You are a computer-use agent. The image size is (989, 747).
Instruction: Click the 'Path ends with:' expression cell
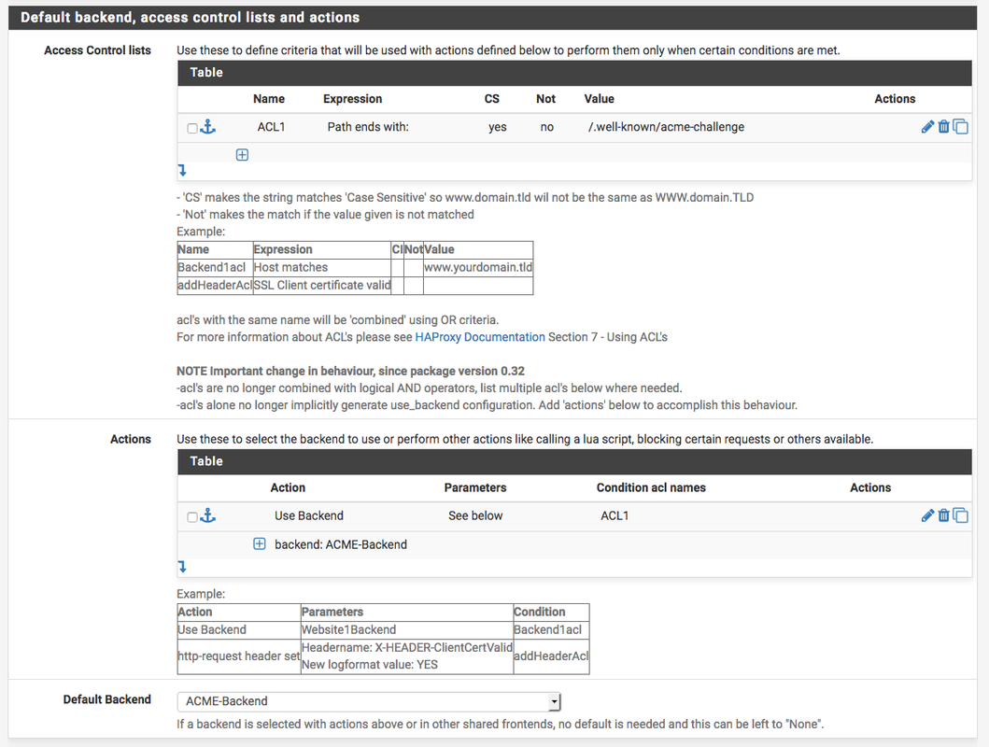click(x=368, y=127)
